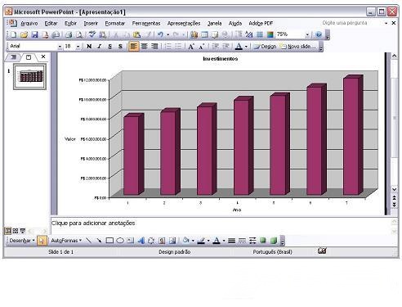Screen dimensions: 402x307
Task: Open the line color dropdown arrow
Action: (x=208, y=241)
